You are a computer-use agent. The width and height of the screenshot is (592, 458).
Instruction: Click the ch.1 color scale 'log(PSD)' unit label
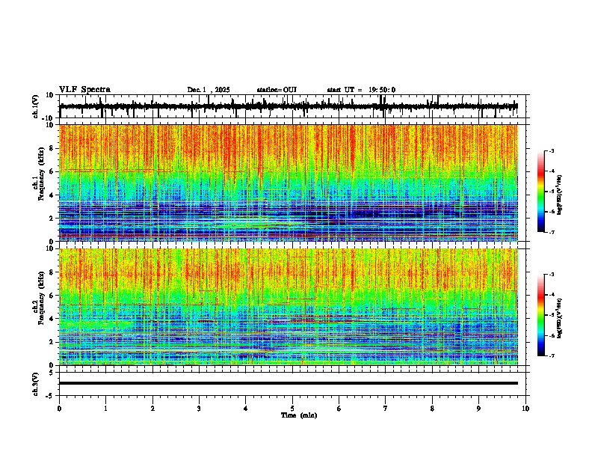pos(560,195)
